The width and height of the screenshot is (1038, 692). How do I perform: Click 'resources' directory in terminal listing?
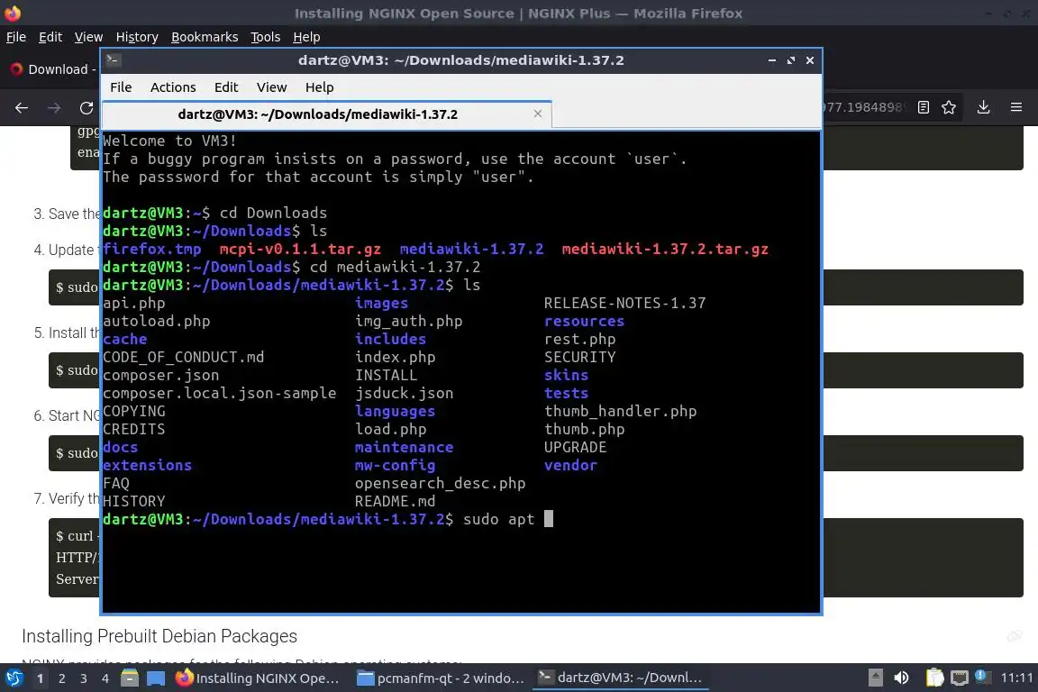tap(584, 321)
